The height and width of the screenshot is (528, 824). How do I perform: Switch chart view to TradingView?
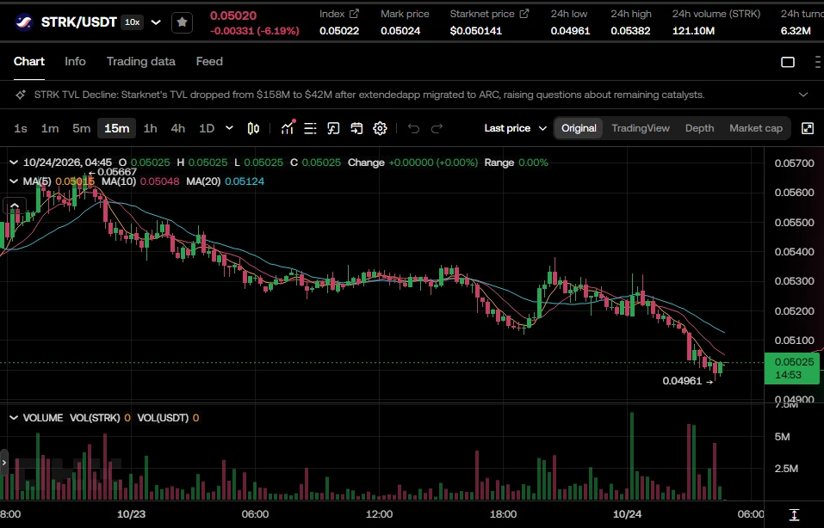[641, 128]
